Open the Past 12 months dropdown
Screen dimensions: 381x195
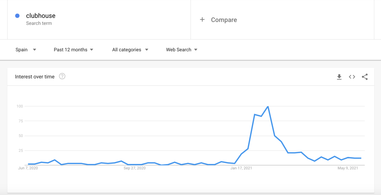tap(74, 49)
